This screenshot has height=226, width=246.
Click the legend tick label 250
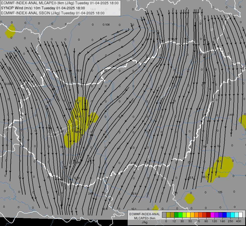230,221
